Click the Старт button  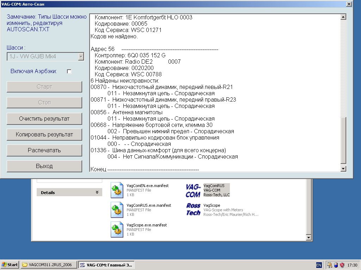(x=44, y=87)
